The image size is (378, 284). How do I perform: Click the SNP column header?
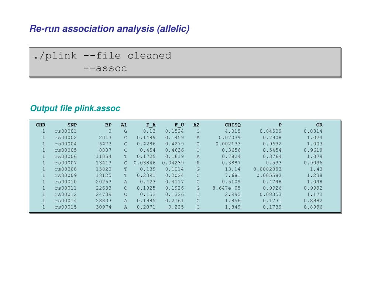click(x=72, y=125)
